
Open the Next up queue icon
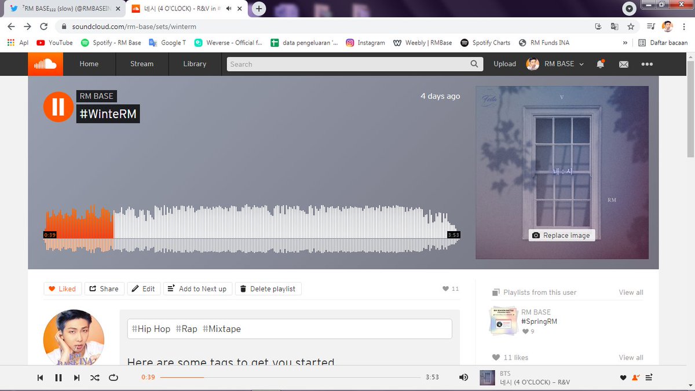(649, 378)
